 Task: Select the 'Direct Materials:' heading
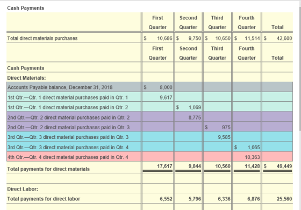(x=26, y=78)
